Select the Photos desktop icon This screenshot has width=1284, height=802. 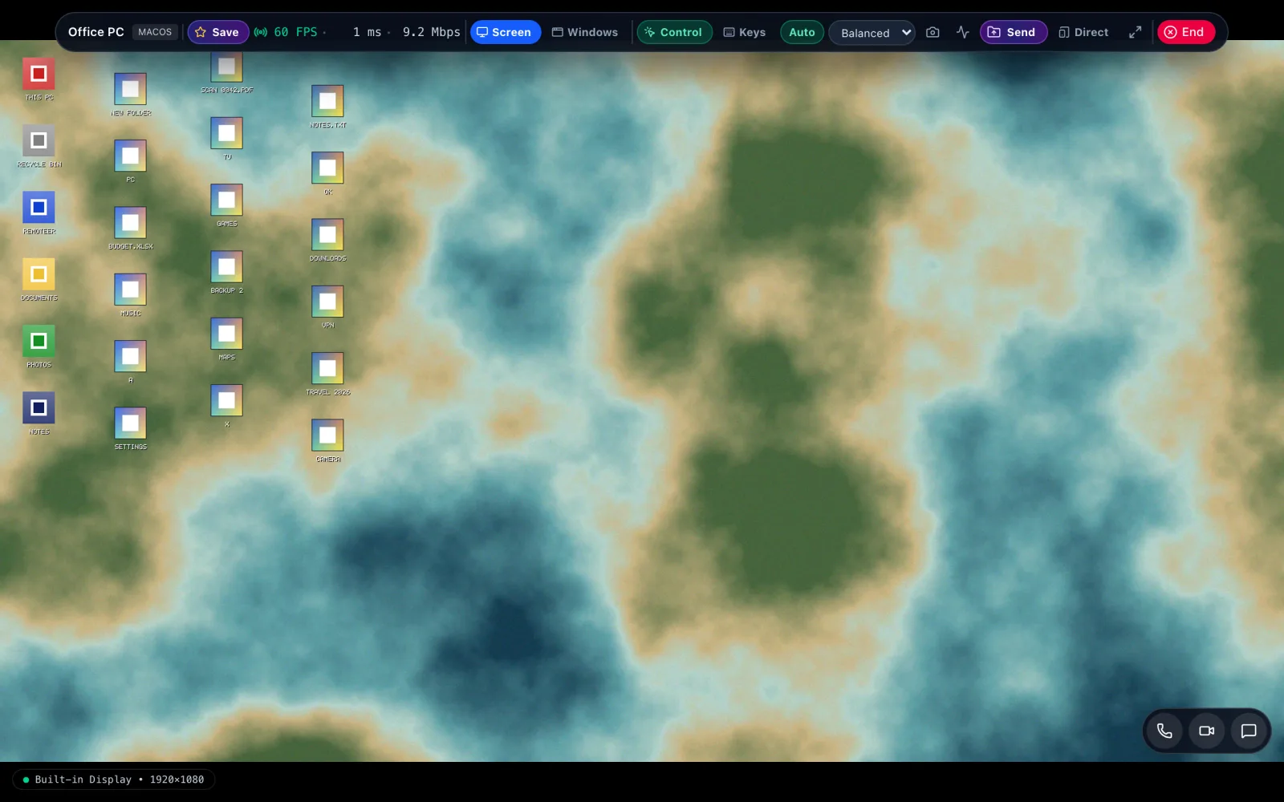tap(39, 346)
